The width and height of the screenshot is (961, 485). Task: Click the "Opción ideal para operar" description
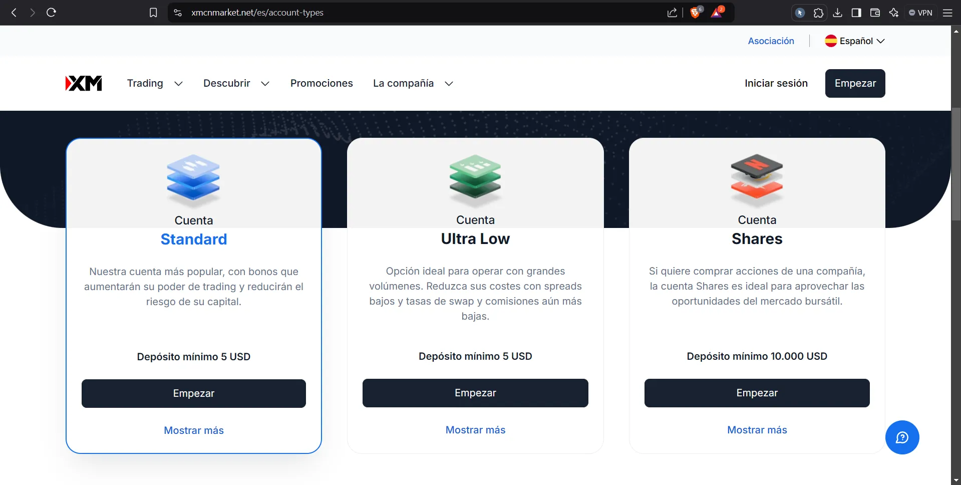click(x=475, y=294)
